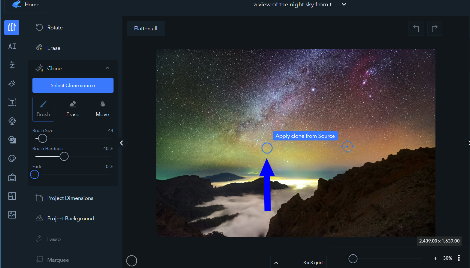Viewport: 470px width, 268px height.
Task: Open the Retouch sidebar panel icon
Action: 12,121
